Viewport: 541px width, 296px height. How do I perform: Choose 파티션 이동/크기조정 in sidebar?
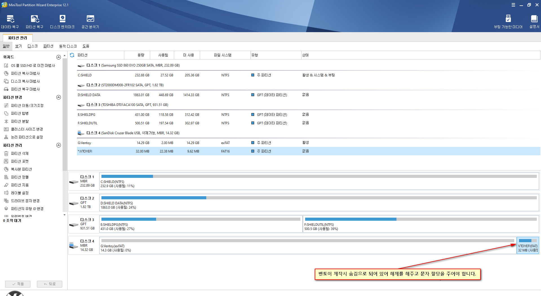pos(24,105)
